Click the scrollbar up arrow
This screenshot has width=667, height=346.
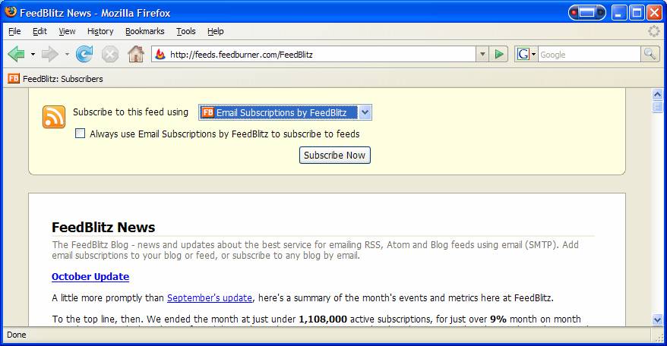click(657, 94)
